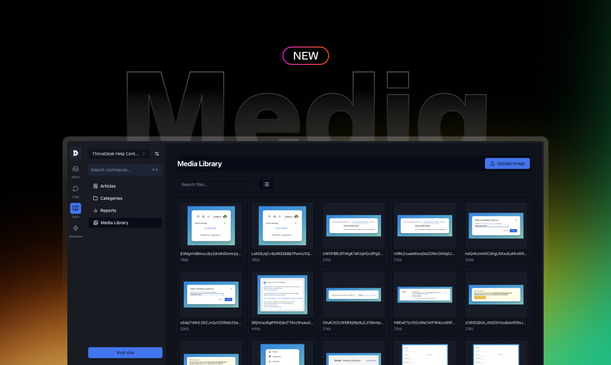This screenshot has width=611, height=365.
Task: Click the ThriveDesk logo icon
Action: (76, 153)
